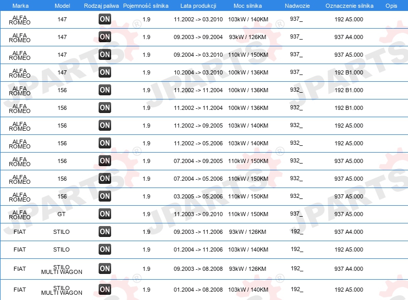408x300 pixels.
Task: Click the Moc silnika column header
Action: 248,6
